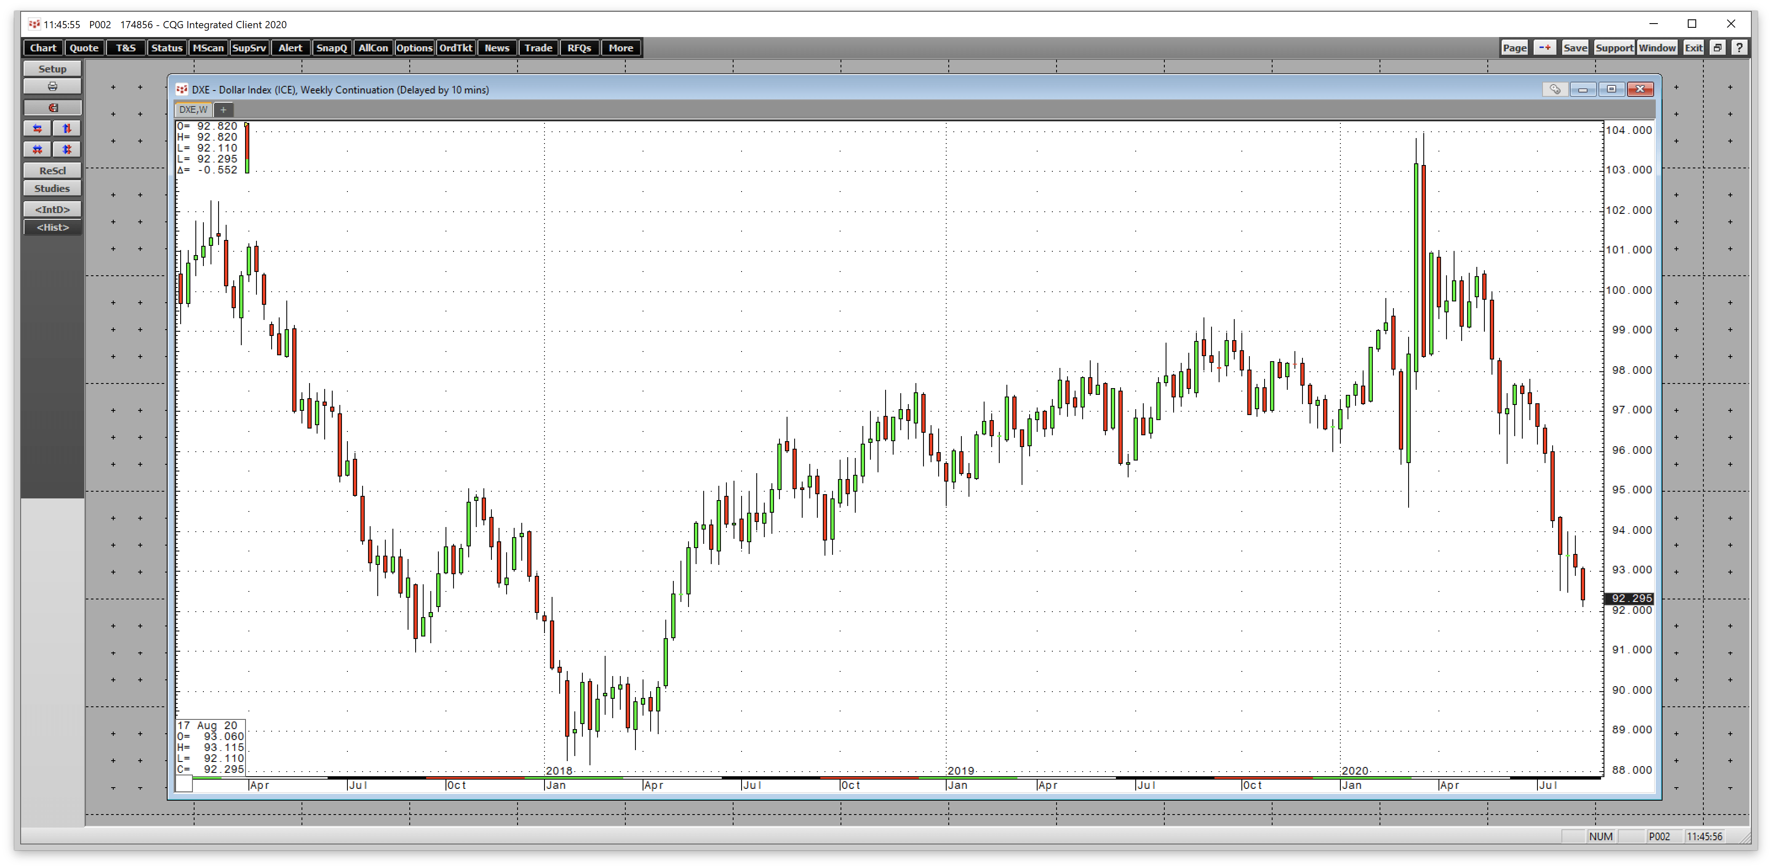Click the red magnet snap icon
1772x868 pixels.
point(52,108)
